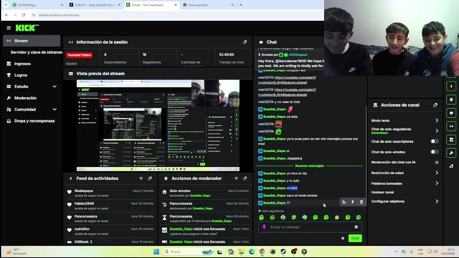The height and width of the screenshot is (258, 459).
Task: Delete the '??' chat message with trash icon
Action: pos(361,202)
